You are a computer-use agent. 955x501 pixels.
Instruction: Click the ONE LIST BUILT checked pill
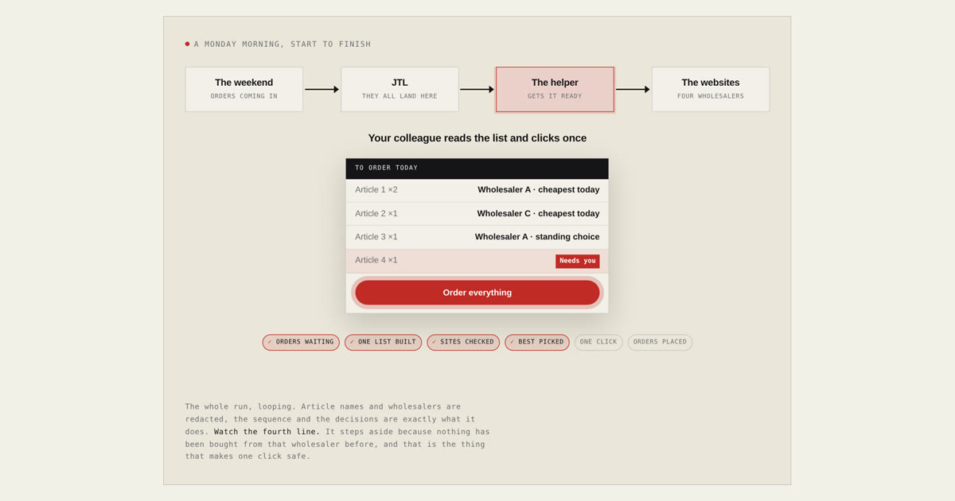(383, 342)
